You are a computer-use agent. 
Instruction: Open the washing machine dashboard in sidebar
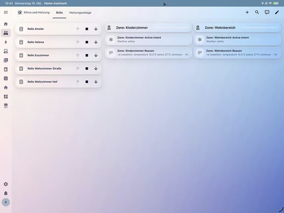point(6,69)
